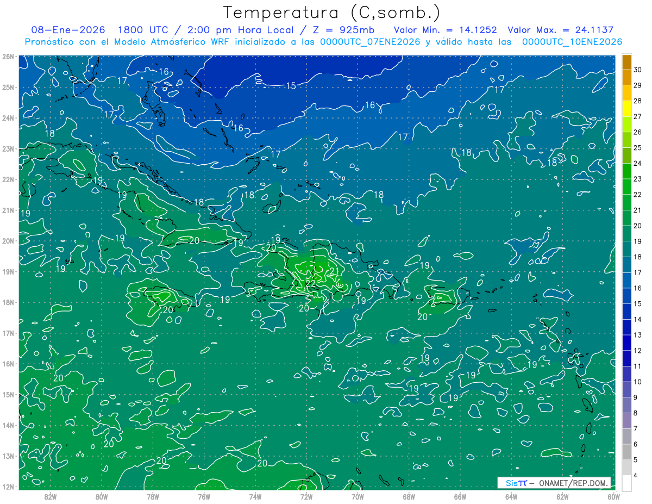Click Valor Min. = 14.1252
652x504 pixels.
[445, 30]
